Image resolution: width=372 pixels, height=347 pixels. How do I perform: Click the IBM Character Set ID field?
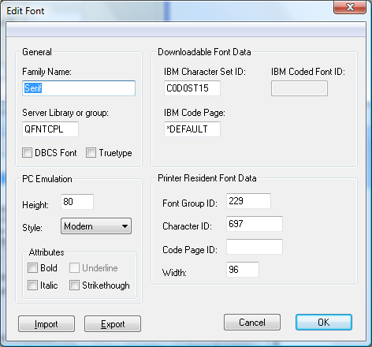(x=192, y=88)
